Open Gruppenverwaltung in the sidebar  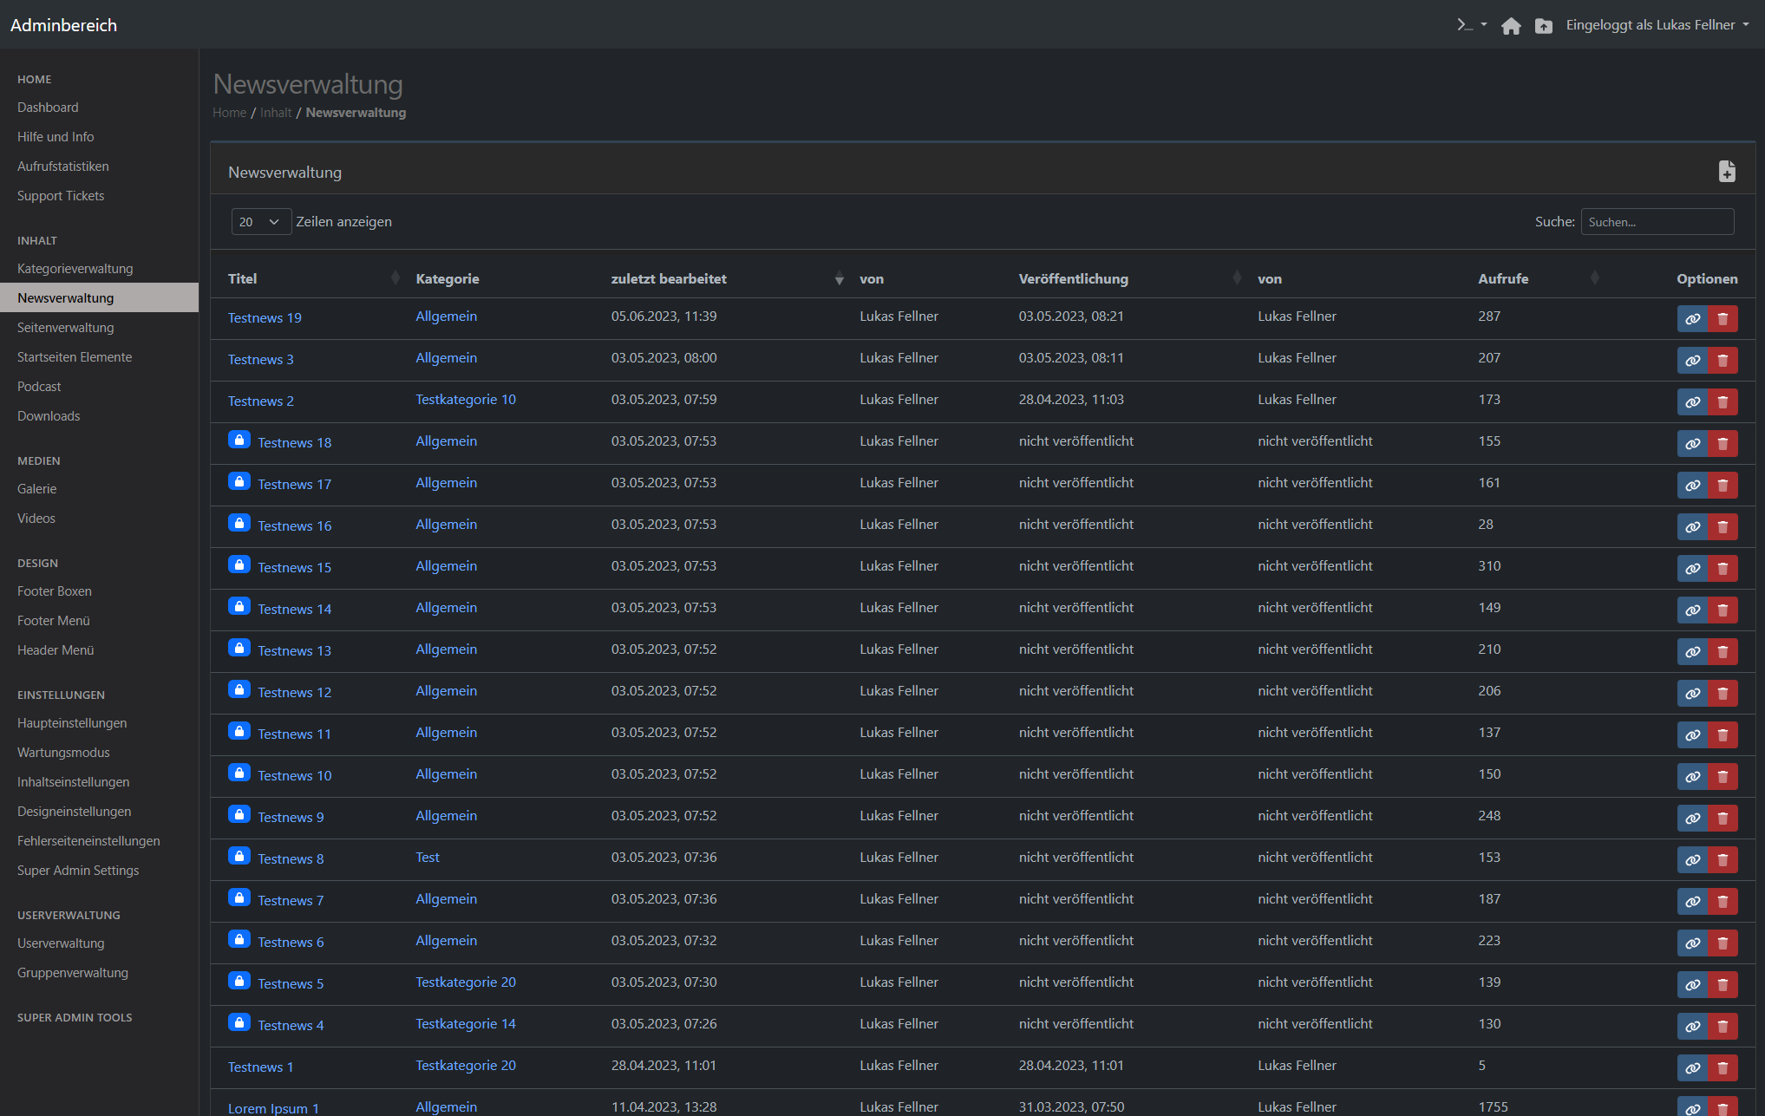73,973
